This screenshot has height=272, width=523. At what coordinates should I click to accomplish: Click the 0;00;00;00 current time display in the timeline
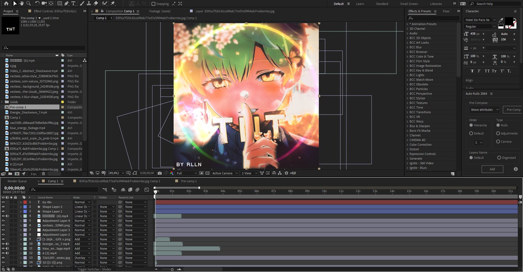point(14,188)
